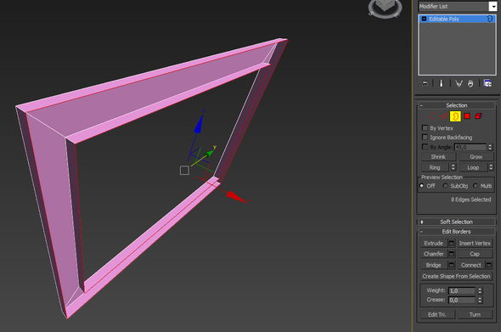The image size is (501, 332).
Task: Collapse the Edit Borders rollout
Action: tap(456, 231)
